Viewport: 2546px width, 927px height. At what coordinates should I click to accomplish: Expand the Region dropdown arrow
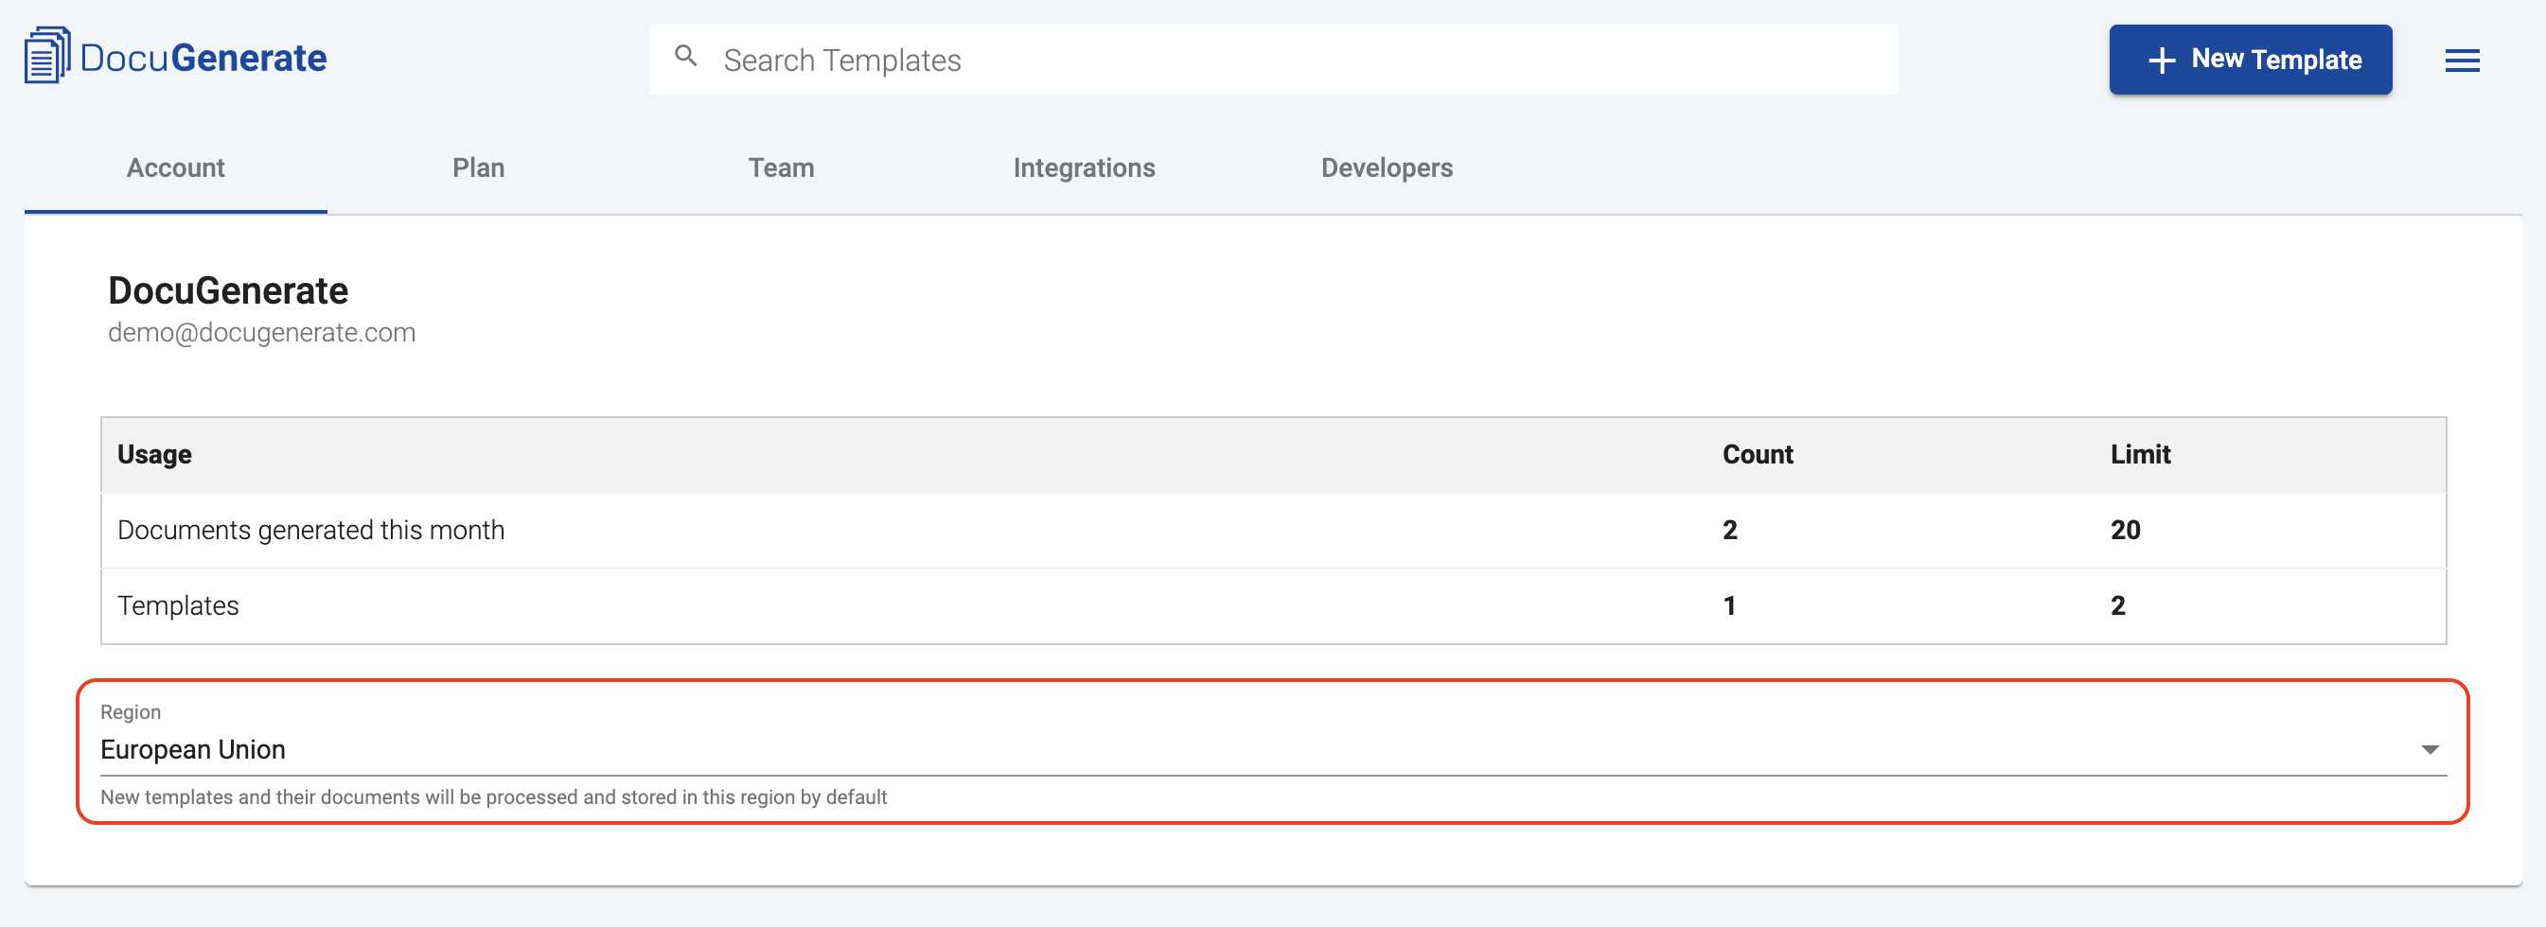tap(2430, 749)
